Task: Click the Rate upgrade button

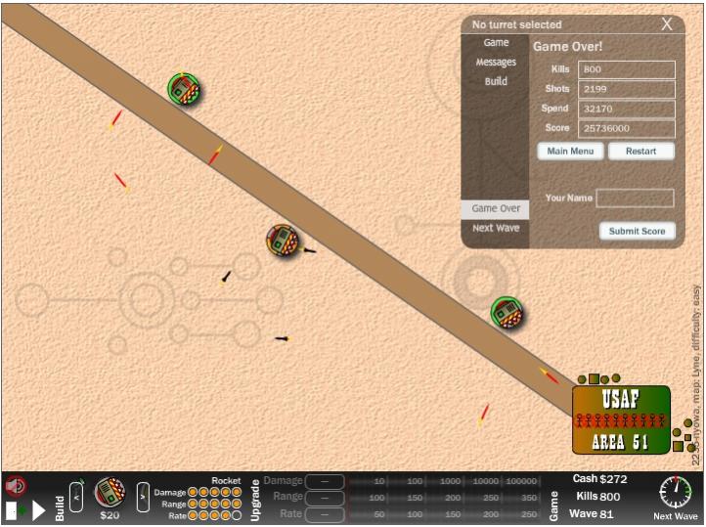Action: coord(325,514)
